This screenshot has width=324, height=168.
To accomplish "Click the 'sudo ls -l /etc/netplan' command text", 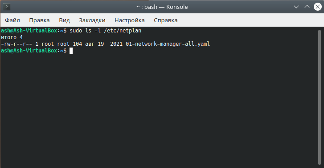I will [105, 31].
